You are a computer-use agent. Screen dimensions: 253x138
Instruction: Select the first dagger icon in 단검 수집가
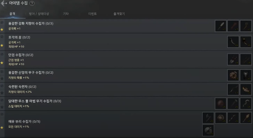click(x=233, y=59)
